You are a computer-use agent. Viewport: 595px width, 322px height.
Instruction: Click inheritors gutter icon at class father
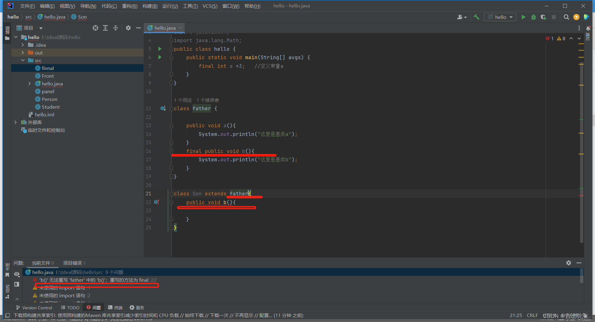[x=163, y=108]
